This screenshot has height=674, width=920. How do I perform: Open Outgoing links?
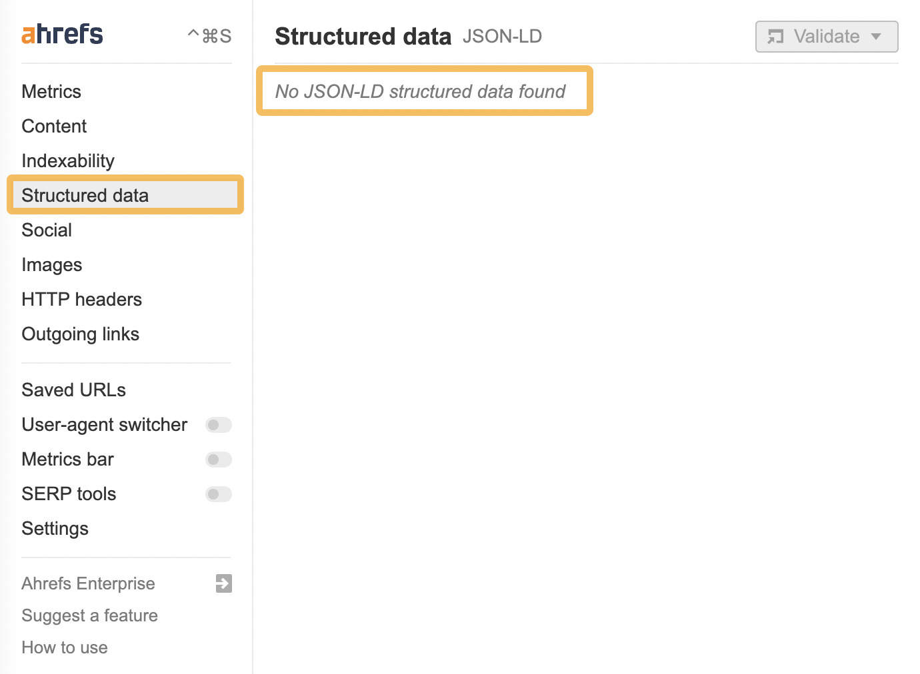[80, 334]
